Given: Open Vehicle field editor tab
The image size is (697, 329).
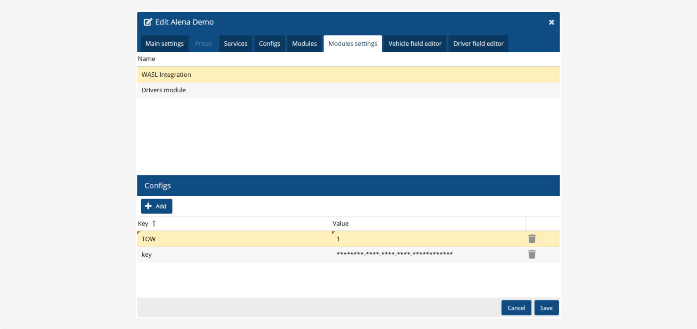Looking at the screenshot, I should 415,44.
